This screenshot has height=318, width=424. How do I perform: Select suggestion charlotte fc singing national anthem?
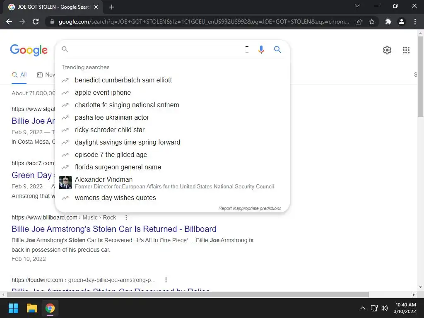[x=172, y=105]
